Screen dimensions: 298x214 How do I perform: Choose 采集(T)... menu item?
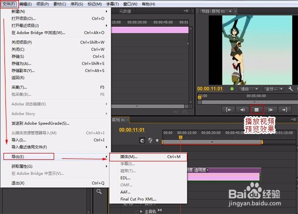[56, 87]
